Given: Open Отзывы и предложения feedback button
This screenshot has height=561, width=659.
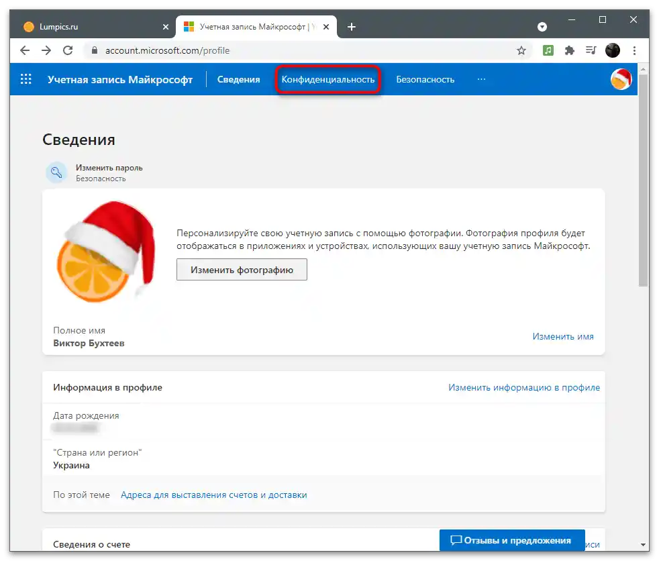Looking at the screenshot, I should (x=512, y=540).
